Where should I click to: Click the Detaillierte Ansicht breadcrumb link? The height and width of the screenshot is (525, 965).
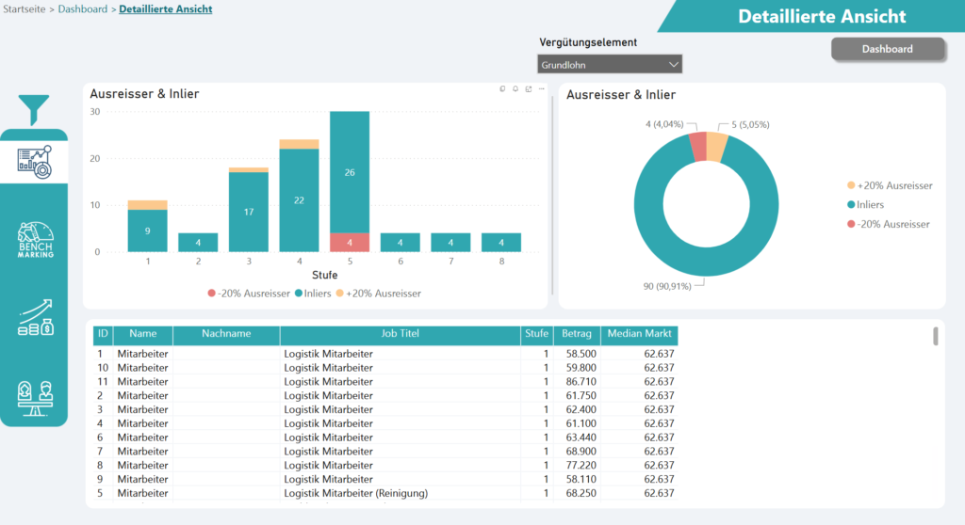click(165, 9)
